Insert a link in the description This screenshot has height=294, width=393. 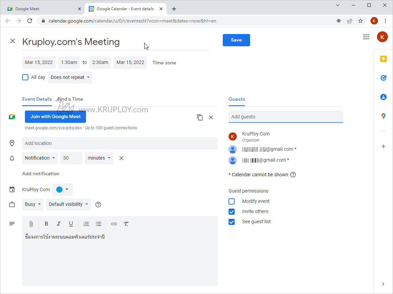114,224
